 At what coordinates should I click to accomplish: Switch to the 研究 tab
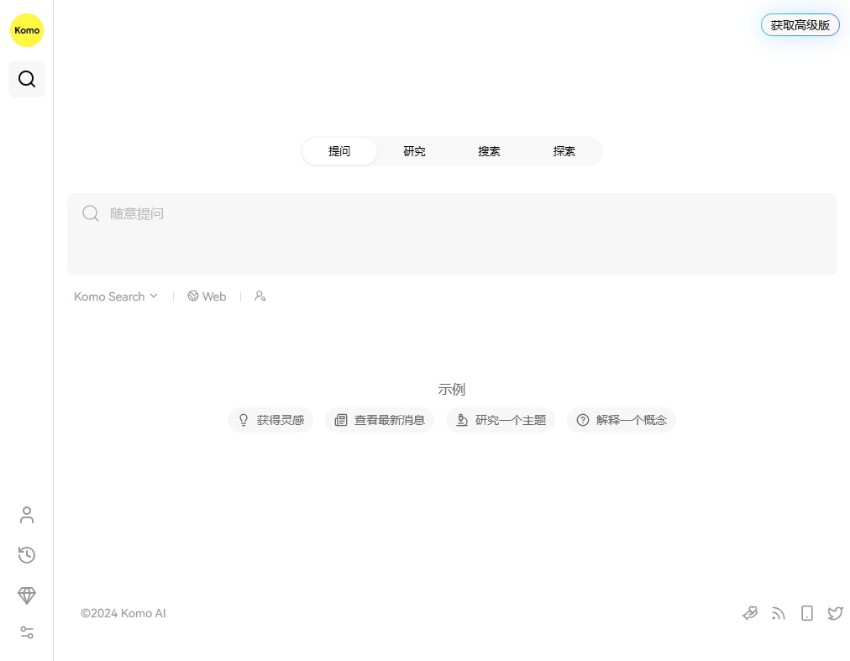pyautogui.click(x=414, y=151)
